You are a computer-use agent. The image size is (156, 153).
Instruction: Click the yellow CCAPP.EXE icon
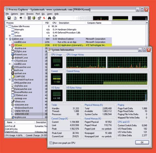[x=13, y=76]
